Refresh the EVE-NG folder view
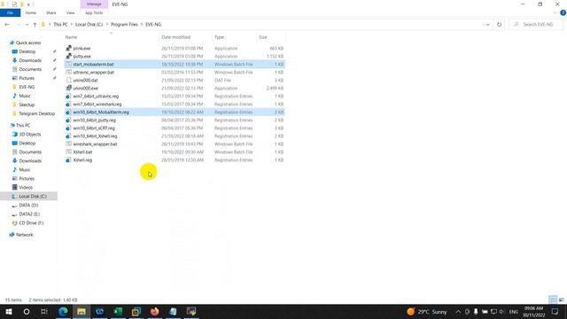 pyautogui.click(x=499, y=25)
